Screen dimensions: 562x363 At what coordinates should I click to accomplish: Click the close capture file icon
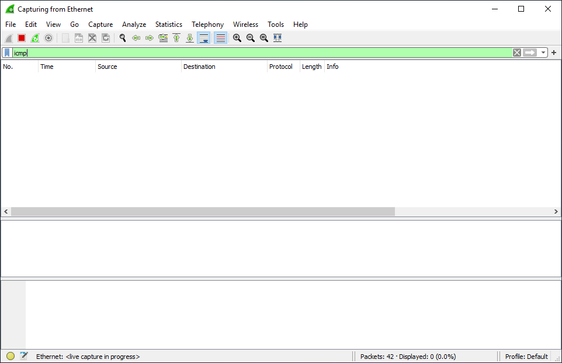92,38
